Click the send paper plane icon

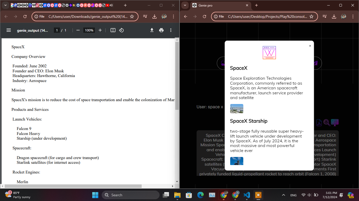[x=315, y=63]
